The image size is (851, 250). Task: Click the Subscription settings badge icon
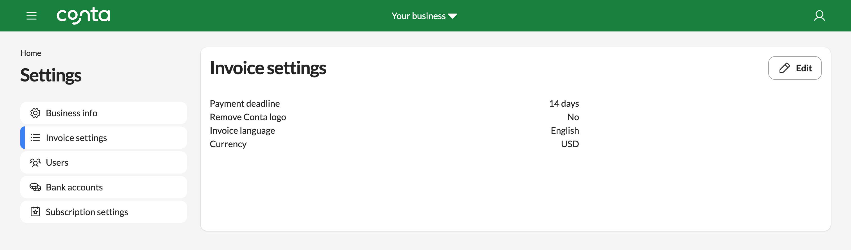click(35, 212)
